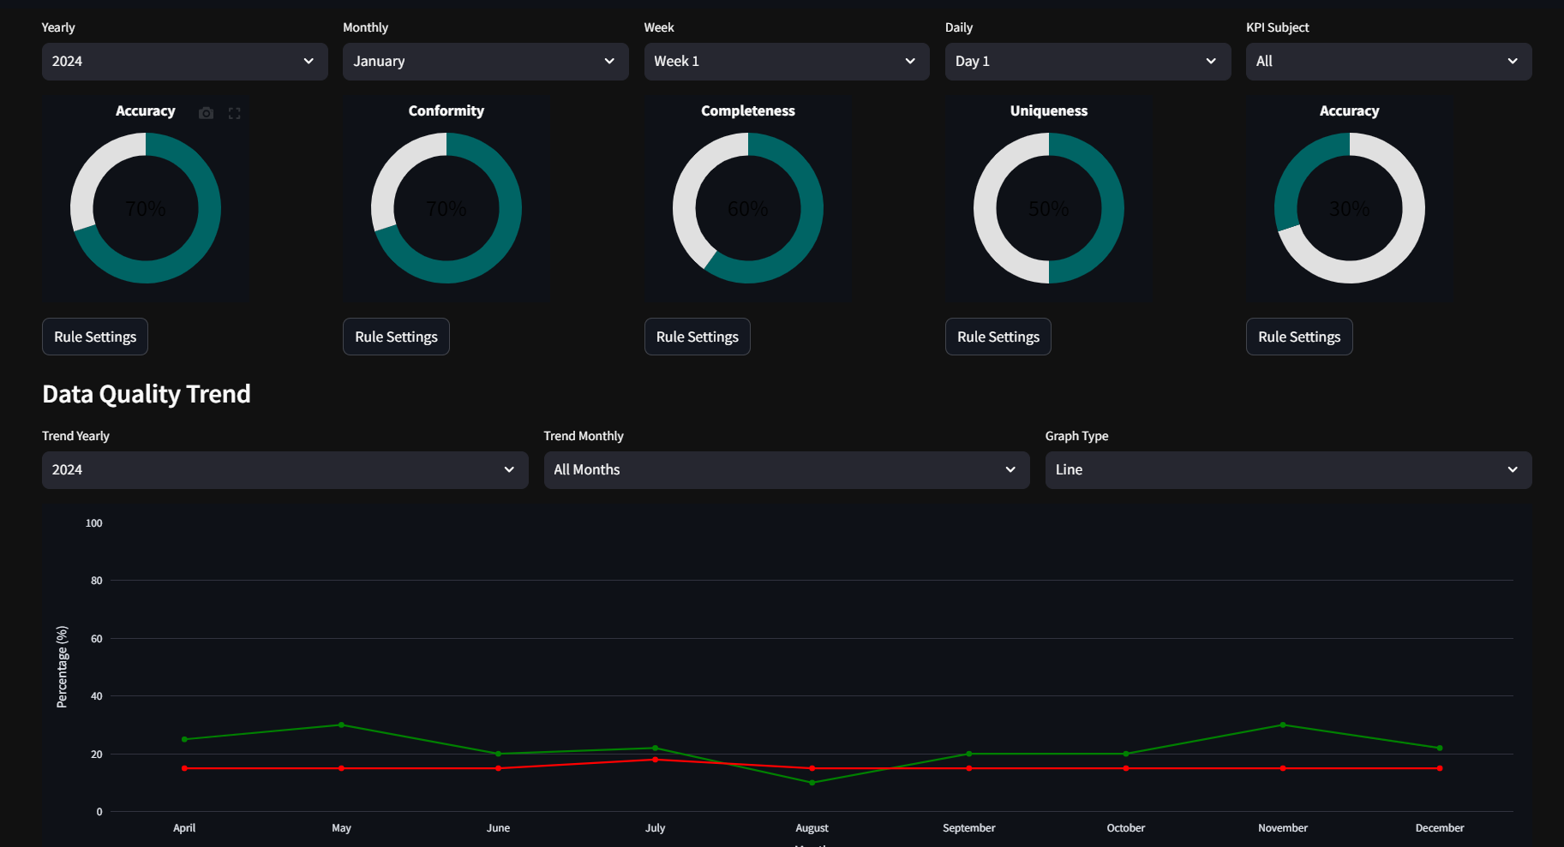Change the Graph Type from Line
The image size is (1564, 847).
pyautogui.click(x=1287, y=470)
